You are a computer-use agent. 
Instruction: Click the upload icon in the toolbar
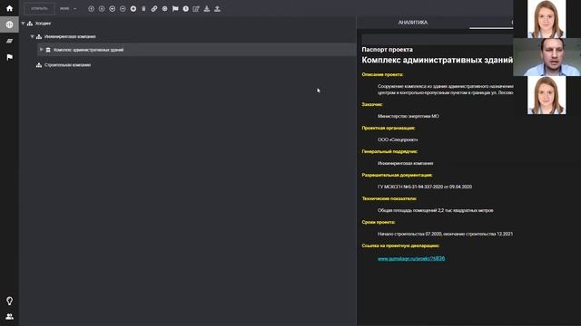pyautogui.click(x=218, y=8)
